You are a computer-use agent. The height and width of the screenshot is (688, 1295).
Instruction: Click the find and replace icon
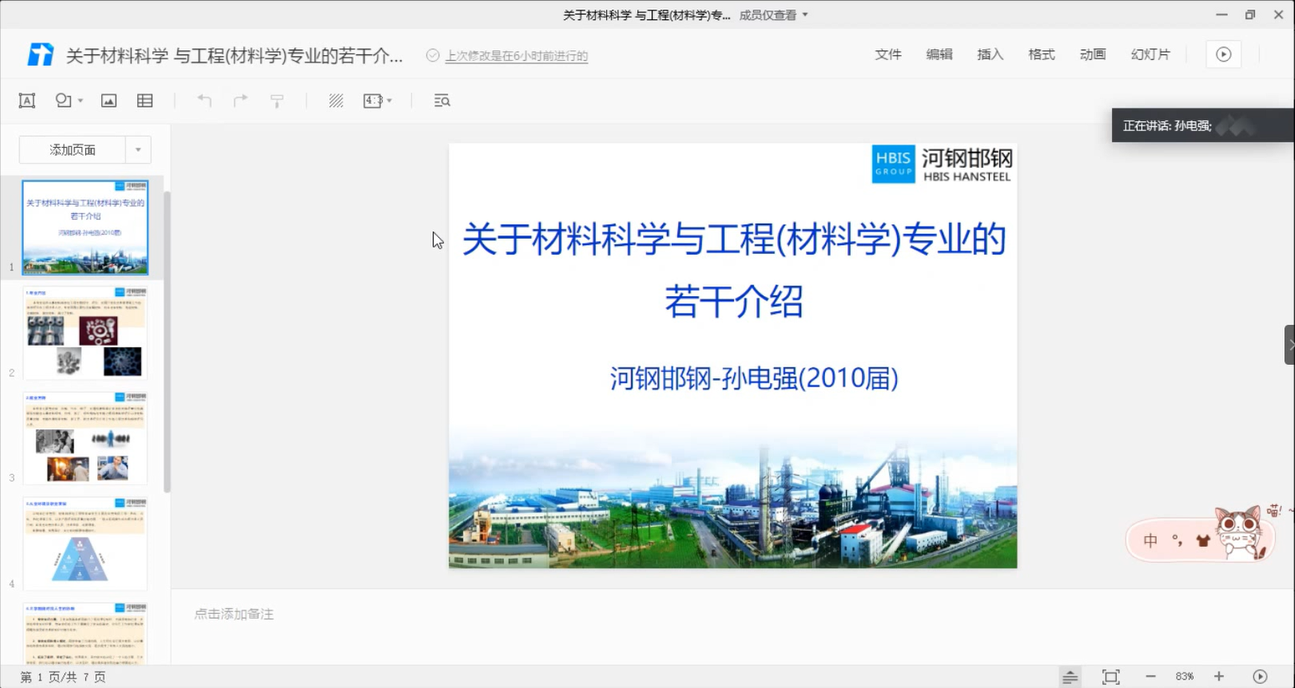point(442,101)
